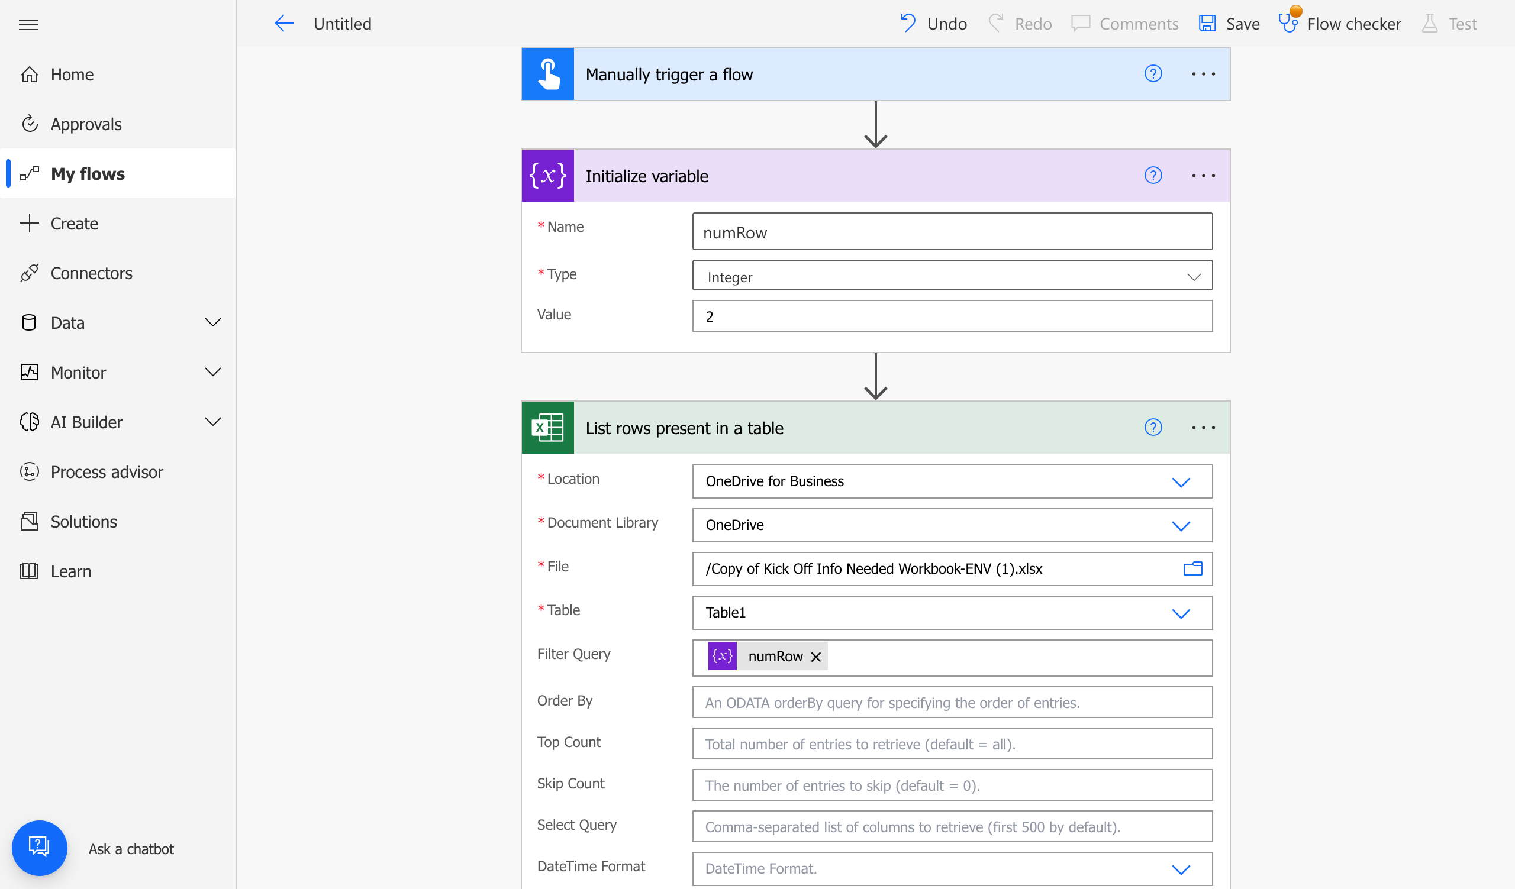
Task: Click Ask a chatbot text
Action: 131,849
